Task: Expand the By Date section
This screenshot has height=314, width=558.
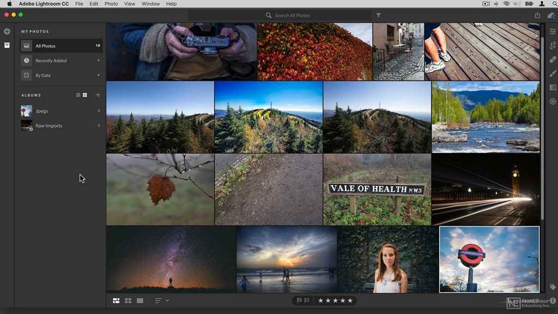Action: [99, 75]
